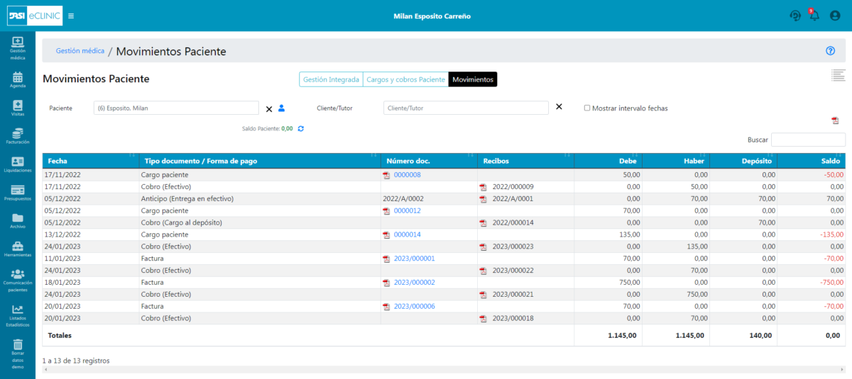Image resolution: width=852 pixels, height=379 pixels.
Task: Open invoice link 2023/000002
Action: point(415,283)
